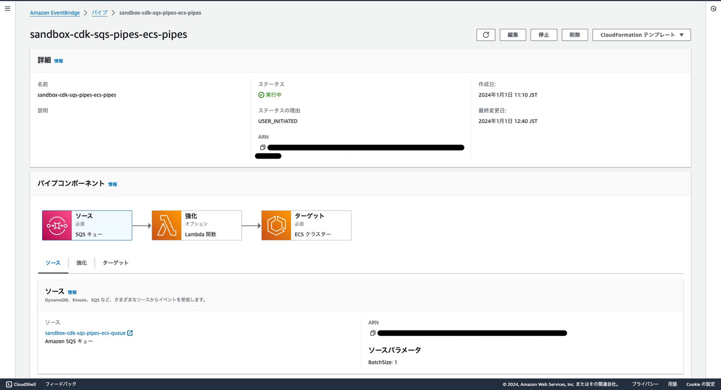Select the Lambda enrichment component icon
Screen dimensions: 721x390
tap(166, 225)
